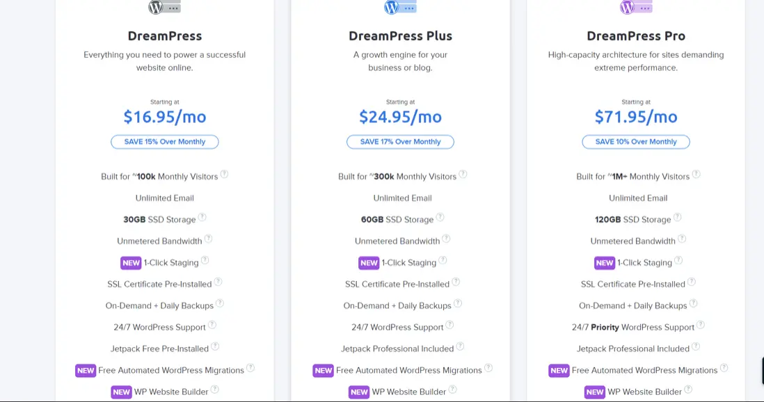
Task: Click help icon beside DreamPress Plus Jetpack Professional Included
Action: click(460, 347)
